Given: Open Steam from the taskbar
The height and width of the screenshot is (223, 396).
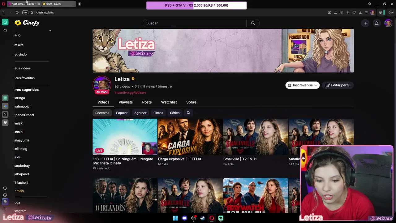Looking at the screenshot, I should click(203, 218).
